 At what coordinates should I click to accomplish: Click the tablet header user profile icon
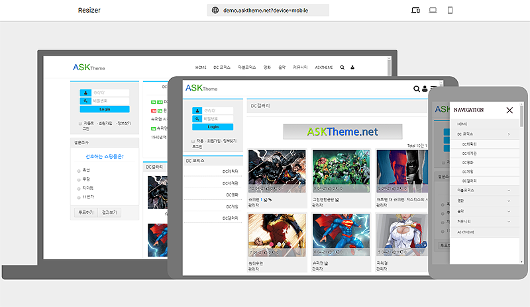click(x=425, y=89)
